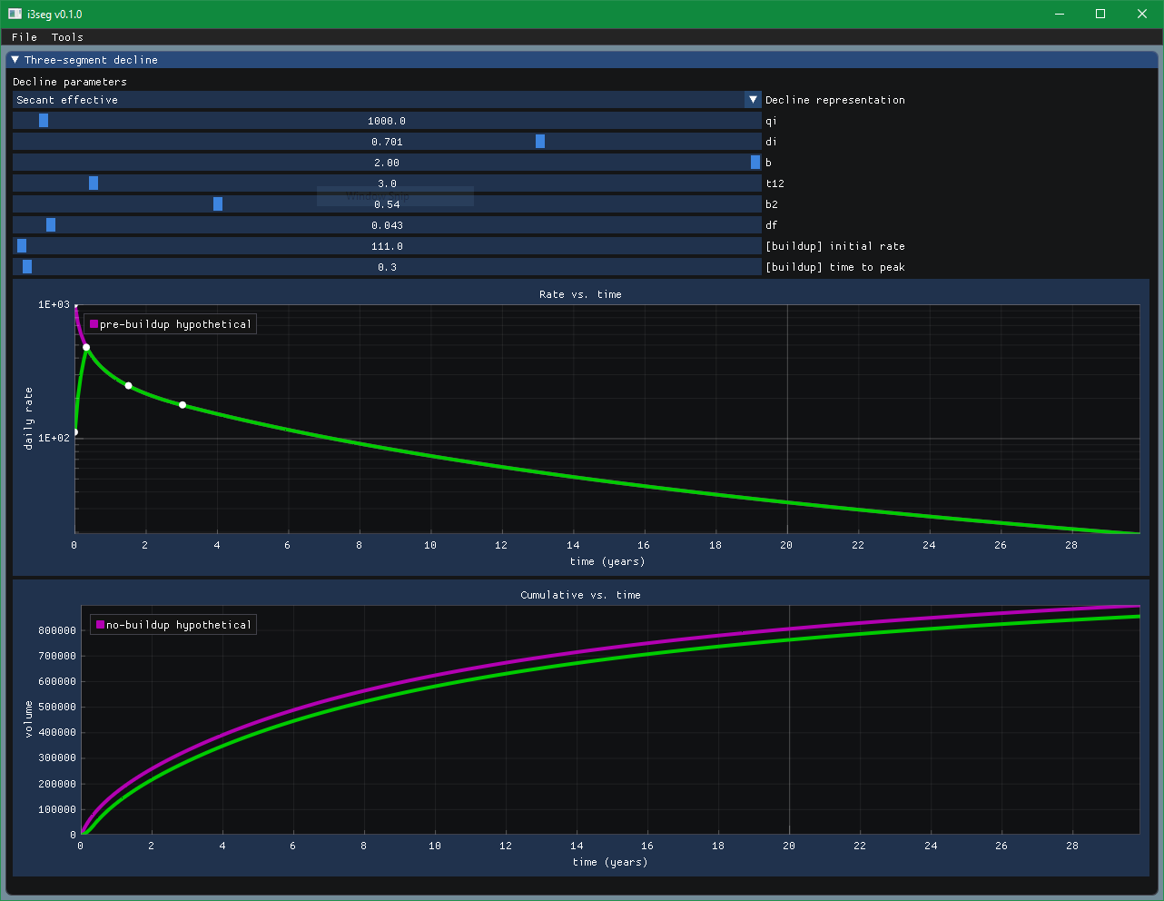Click the df slider handle
This screenshot has height=901, width=1164.
51,225
